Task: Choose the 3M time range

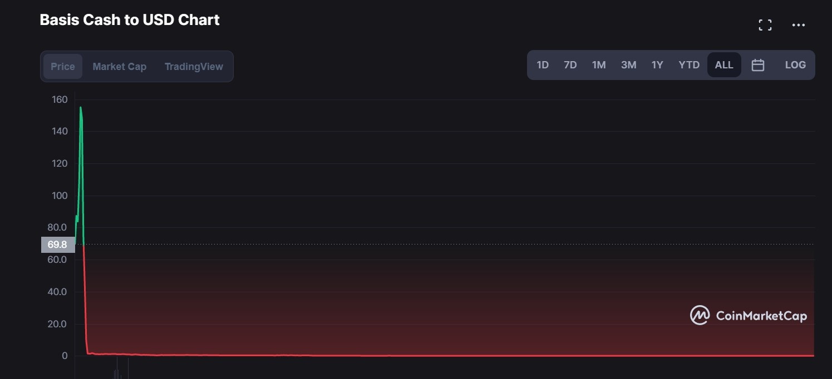Action: (x=628, y=65)
